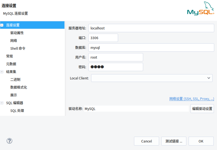
Task: Focus the 数据库 field containing mysql
Action: (x=151, y=48)
